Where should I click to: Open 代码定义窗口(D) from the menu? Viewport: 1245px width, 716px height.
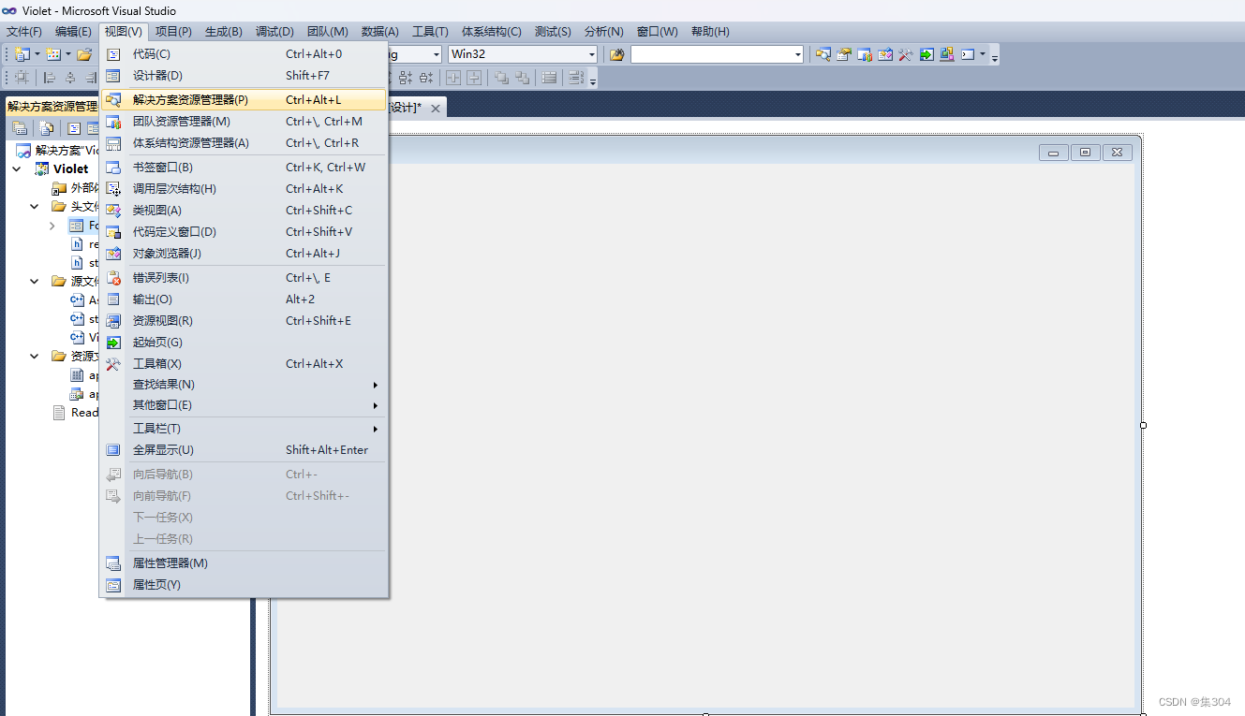coord(244,231)
